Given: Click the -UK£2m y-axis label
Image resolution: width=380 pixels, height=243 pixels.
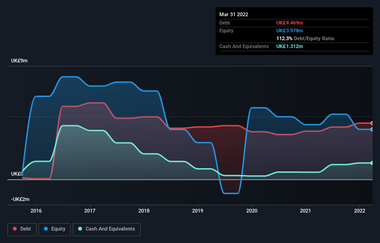Looking at the screenshot, I should [x=20, y=199].
